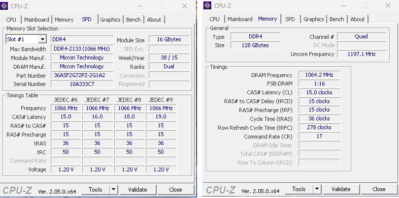
Task: Minimize the right CPU-Z window
Action: (343, 5)
